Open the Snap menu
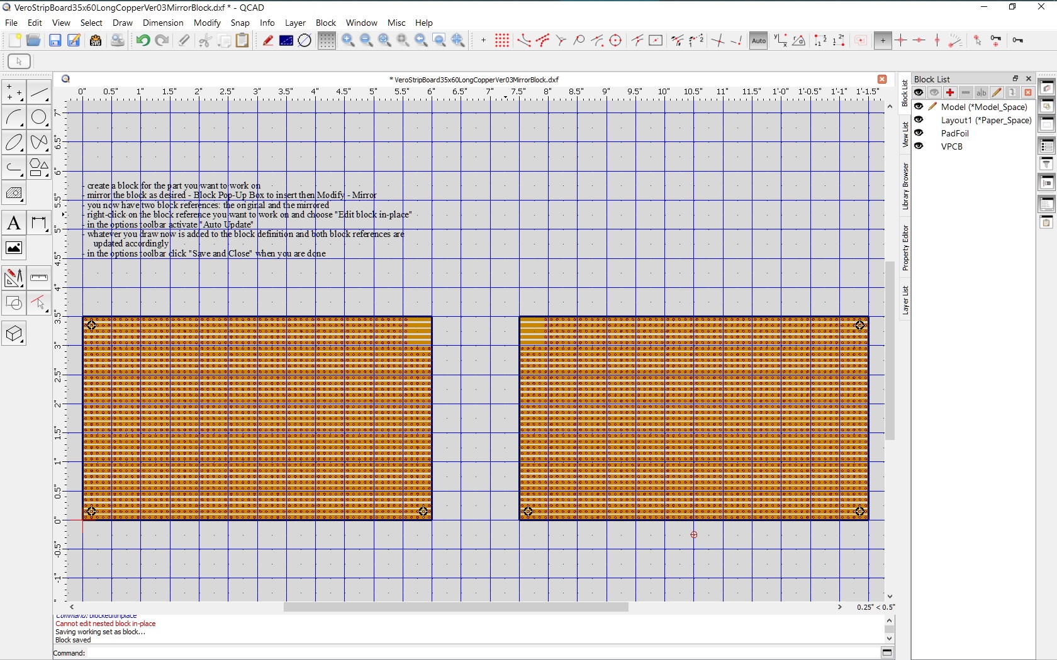1057x660 pixels. pyautogui.click(x=240, y=23)
